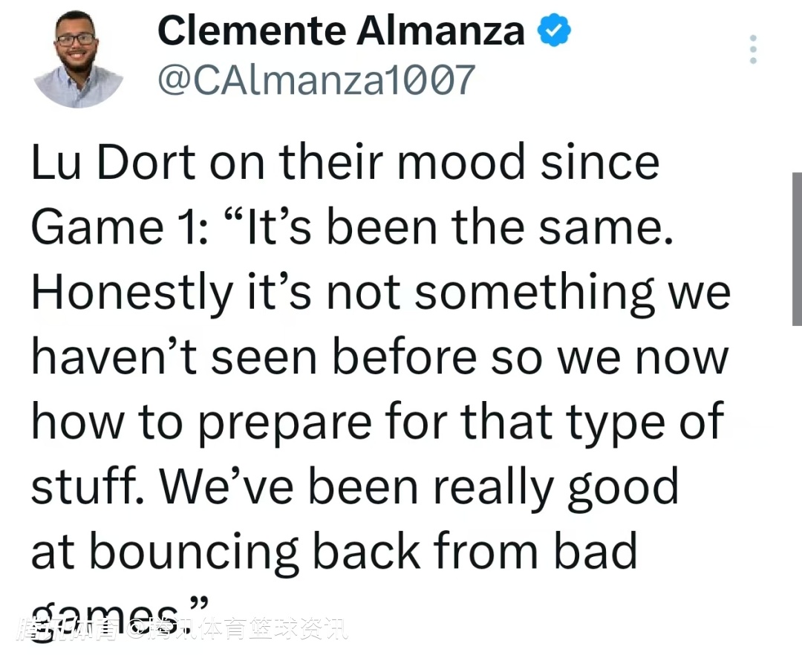Open the @CAlmanza1007 handle link
Image resolution: width=802 pixels, height=655 pixels.
pyautogui.click(x=316, y=79)
